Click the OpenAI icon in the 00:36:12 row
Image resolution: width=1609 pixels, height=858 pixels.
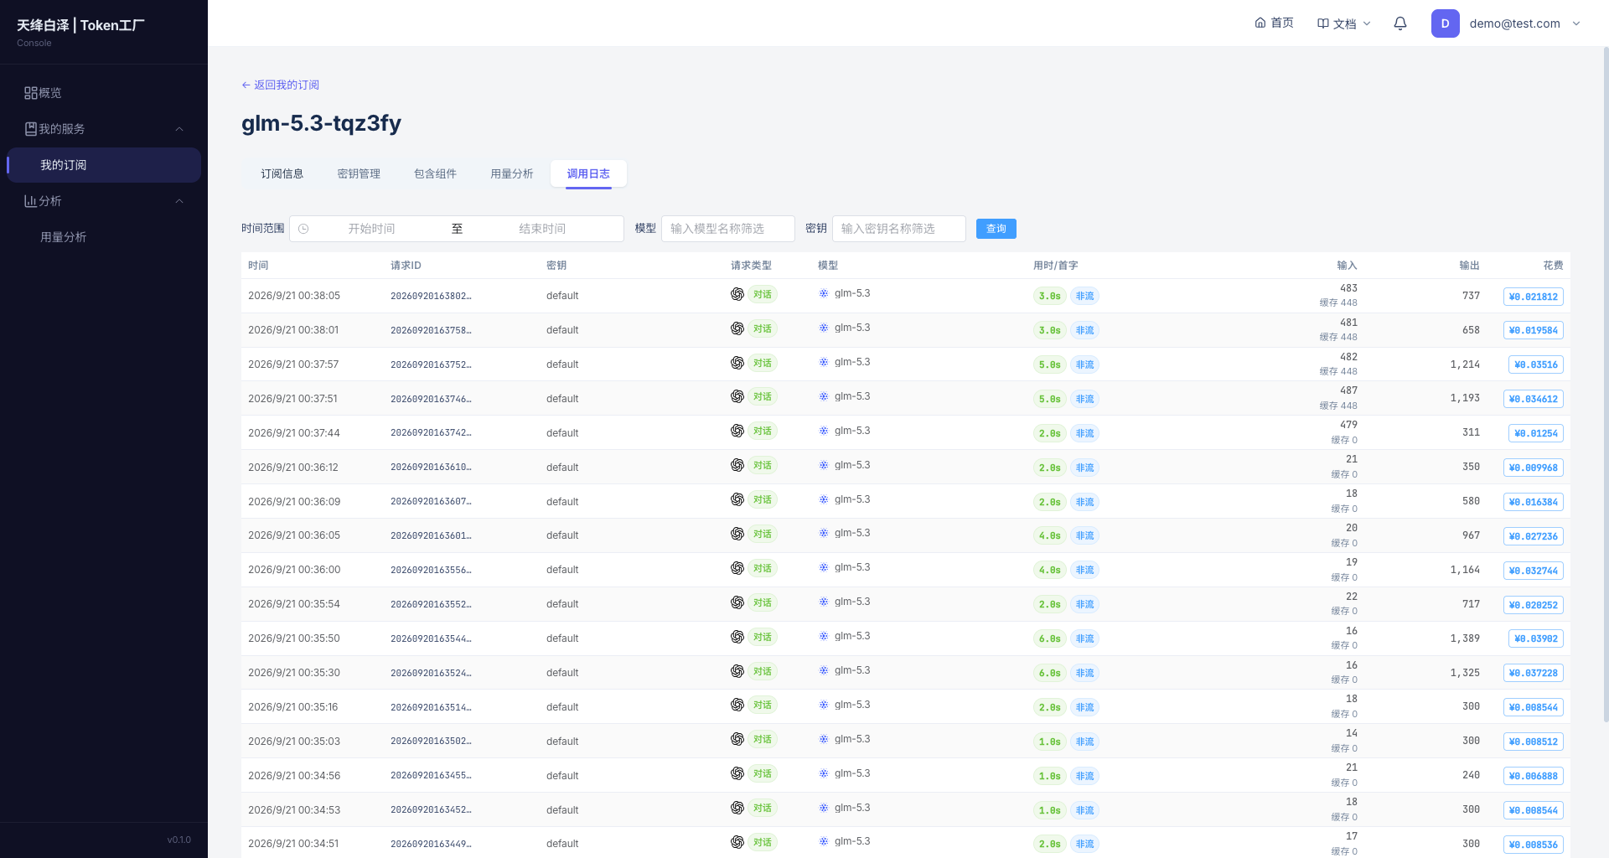[737, 465]
